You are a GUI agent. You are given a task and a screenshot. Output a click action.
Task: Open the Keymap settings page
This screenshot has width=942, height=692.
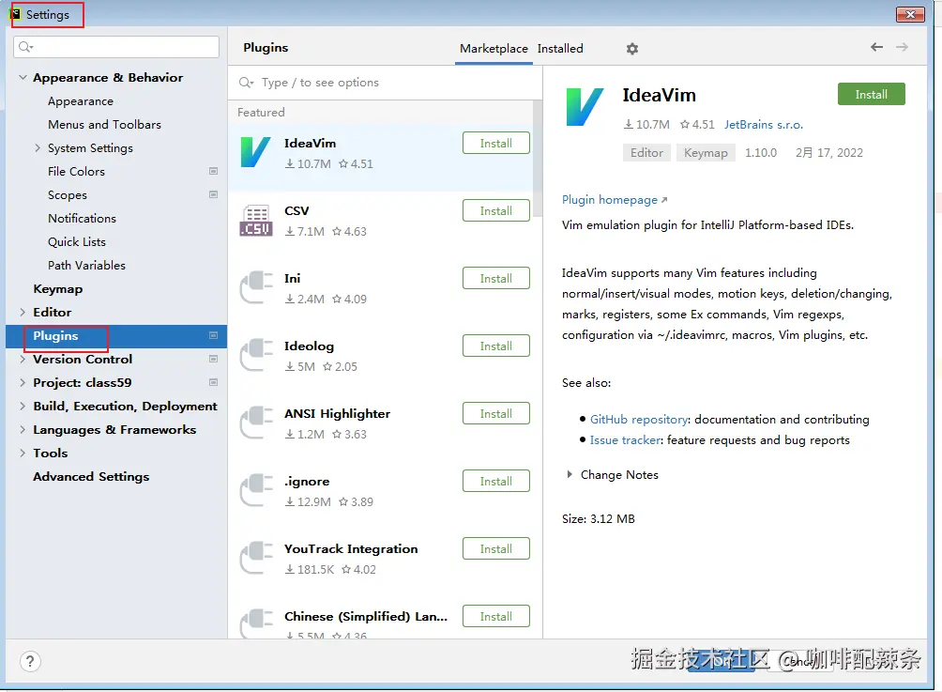(x=57, y=288)
